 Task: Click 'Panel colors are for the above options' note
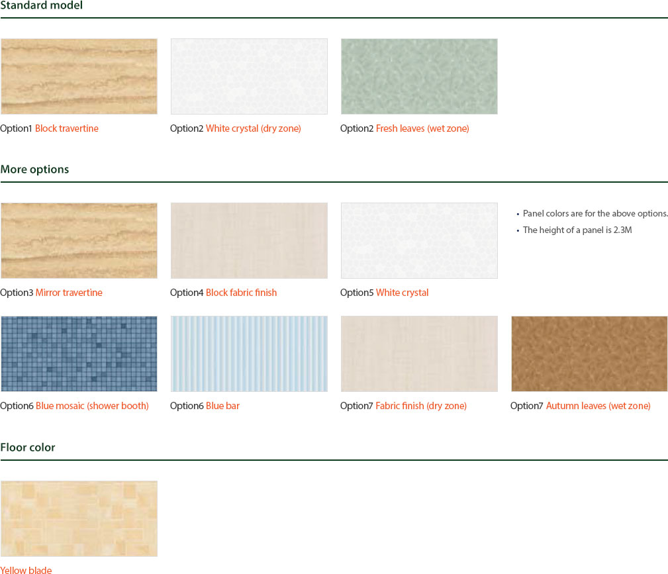(x=595, y=213)
